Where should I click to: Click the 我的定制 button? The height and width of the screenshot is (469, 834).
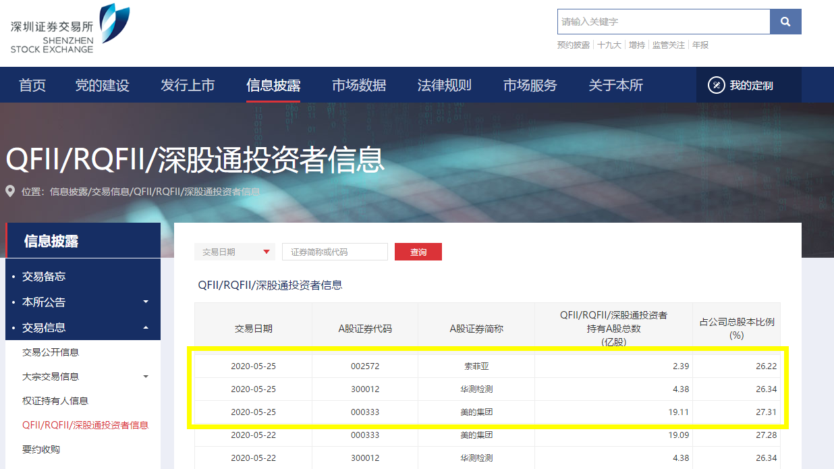tap(749, 85)
